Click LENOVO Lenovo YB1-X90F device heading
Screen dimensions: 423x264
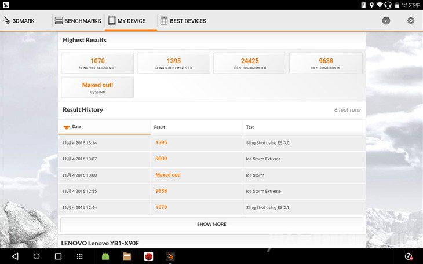click(100, 243)
